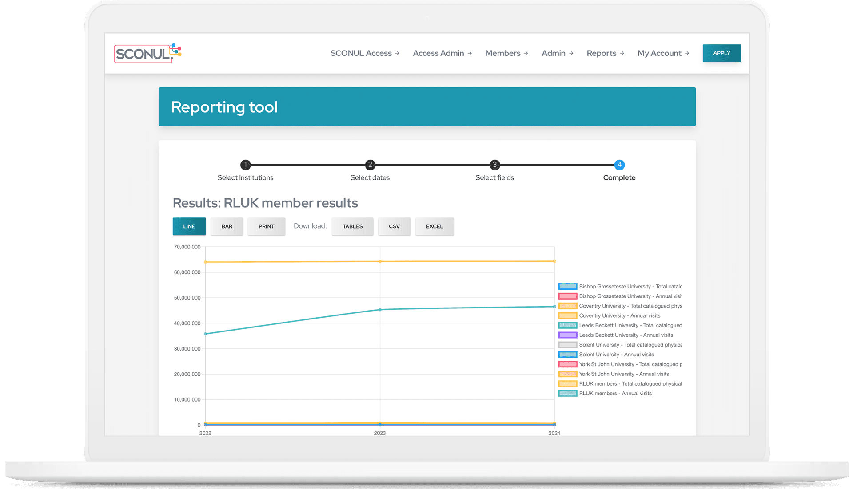Open the SCONUL Access menu
The image size is (853, 489).
pos(361,53)
